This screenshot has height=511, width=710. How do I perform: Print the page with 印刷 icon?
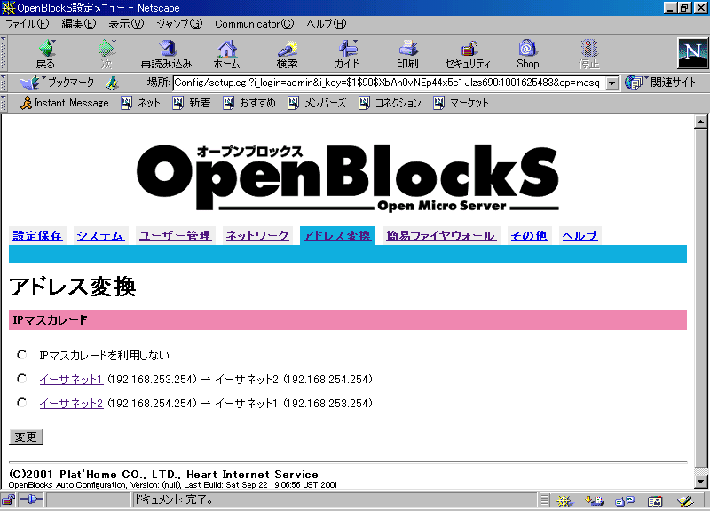pyautogui.click(x=407, y=54)
